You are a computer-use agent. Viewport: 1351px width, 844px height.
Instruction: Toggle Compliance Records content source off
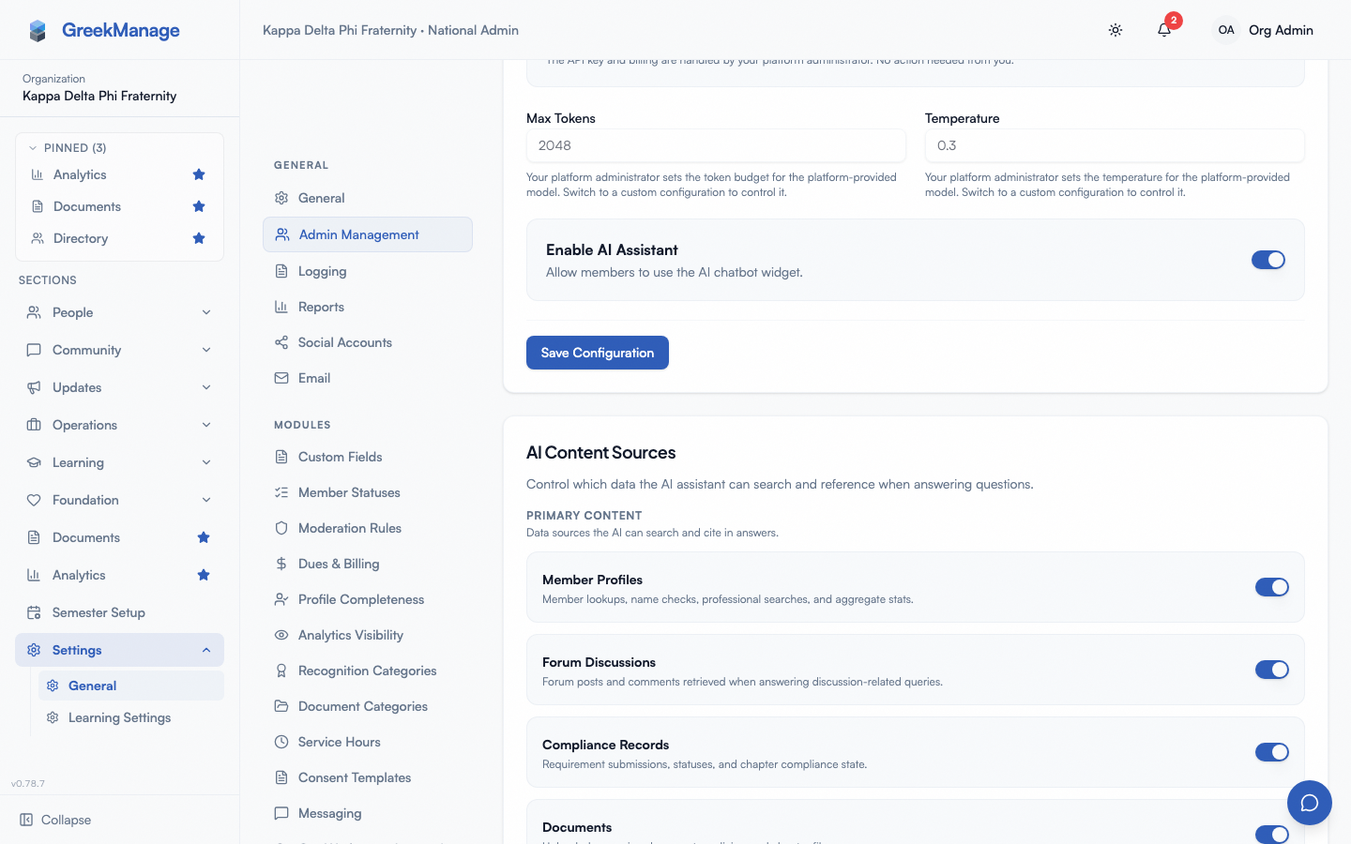pos(1272,752)
